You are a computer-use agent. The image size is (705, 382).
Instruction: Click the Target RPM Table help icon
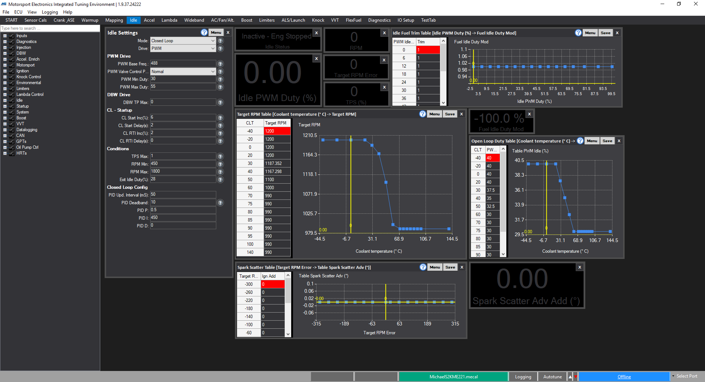(423, 114)
